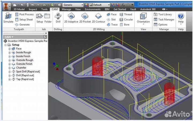
Task: Expand the Outside Rough node
Action: pos(9,60)
